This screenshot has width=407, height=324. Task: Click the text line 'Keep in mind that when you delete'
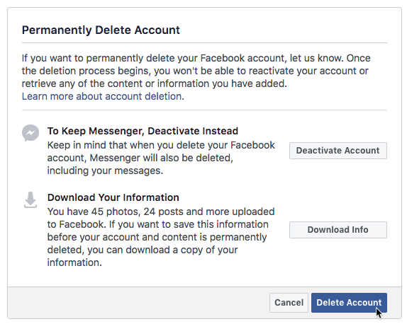click(161, 145)
